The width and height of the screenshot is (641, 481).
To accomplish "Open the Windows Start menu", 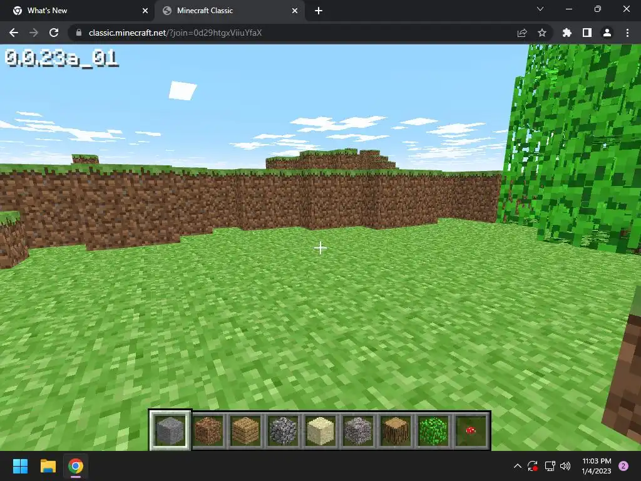I will 20,466.
